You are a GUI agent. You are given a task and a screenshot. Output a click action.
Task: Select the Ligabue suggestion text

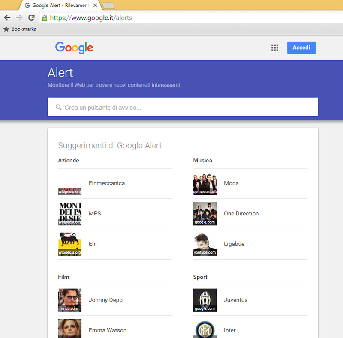pos(234,244)
